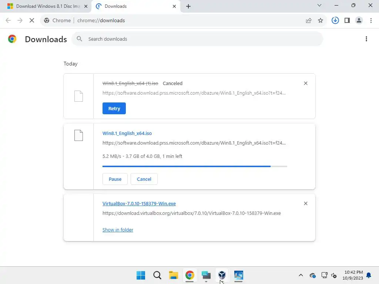Close the Downloads tab
379x284 pixels.
click(x=174, y=6)
